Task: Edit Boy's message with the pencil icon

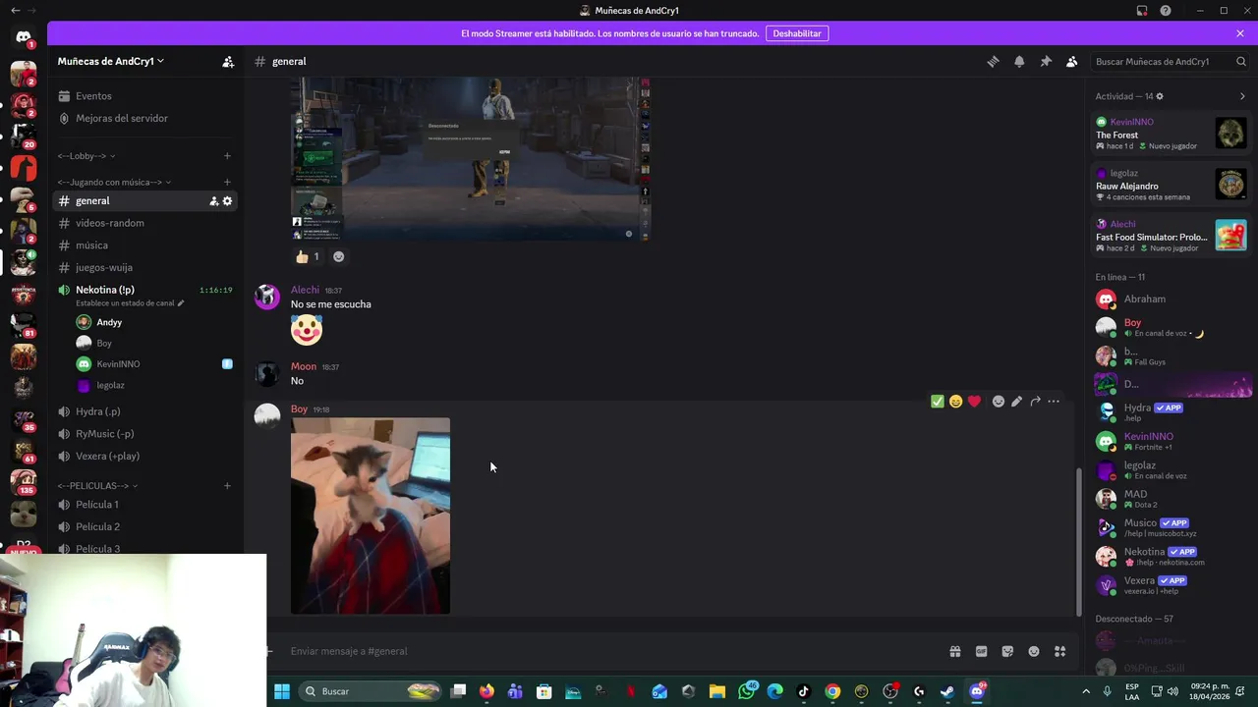Action: (x=1016, y=402)
